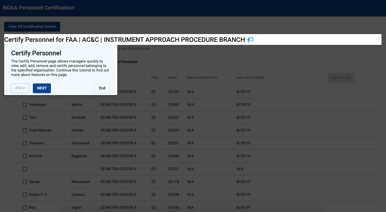Click last name Crockett
This screenshot has height=212, width=386.
[79, 118]
